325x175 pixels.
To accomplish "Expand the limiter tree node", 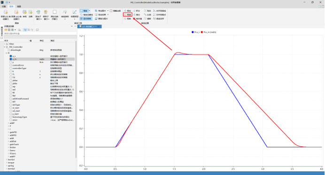I will click(x=8, y=147).
